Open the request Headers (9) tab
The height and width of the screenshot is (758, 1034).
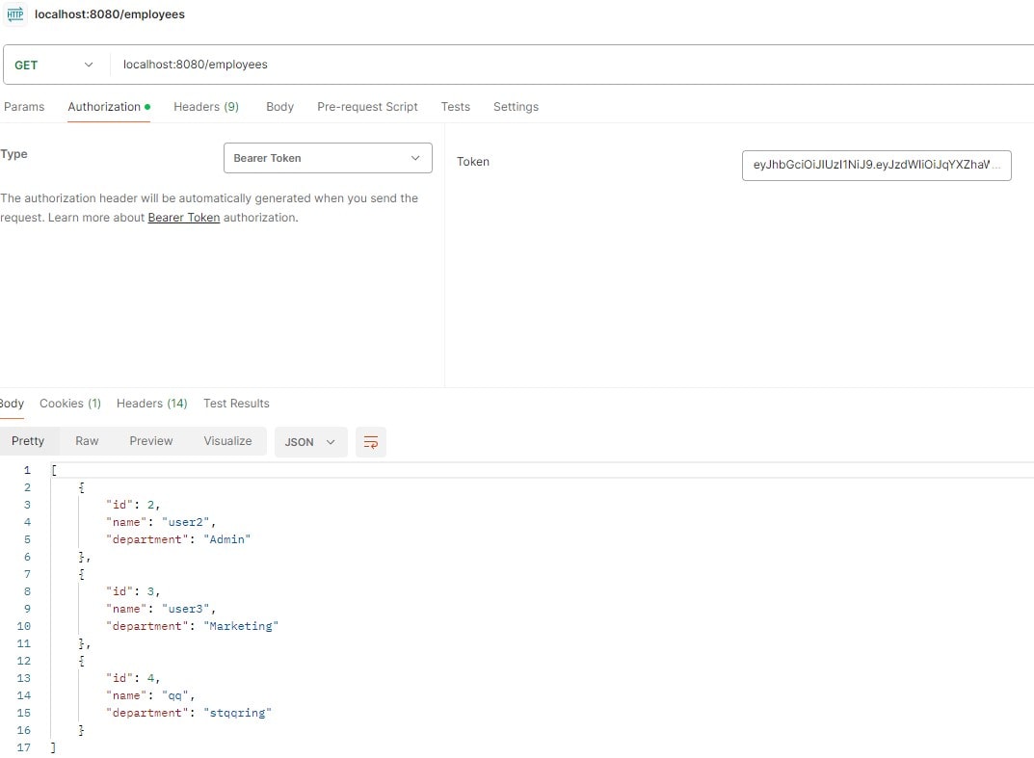[206, 107]
